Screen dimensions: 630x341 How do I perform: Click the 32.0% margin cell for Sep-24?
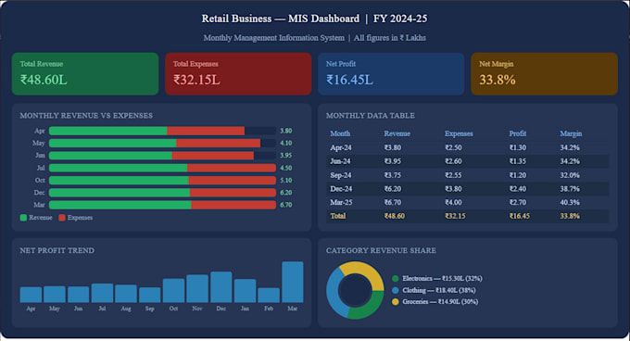click(570, 175)
